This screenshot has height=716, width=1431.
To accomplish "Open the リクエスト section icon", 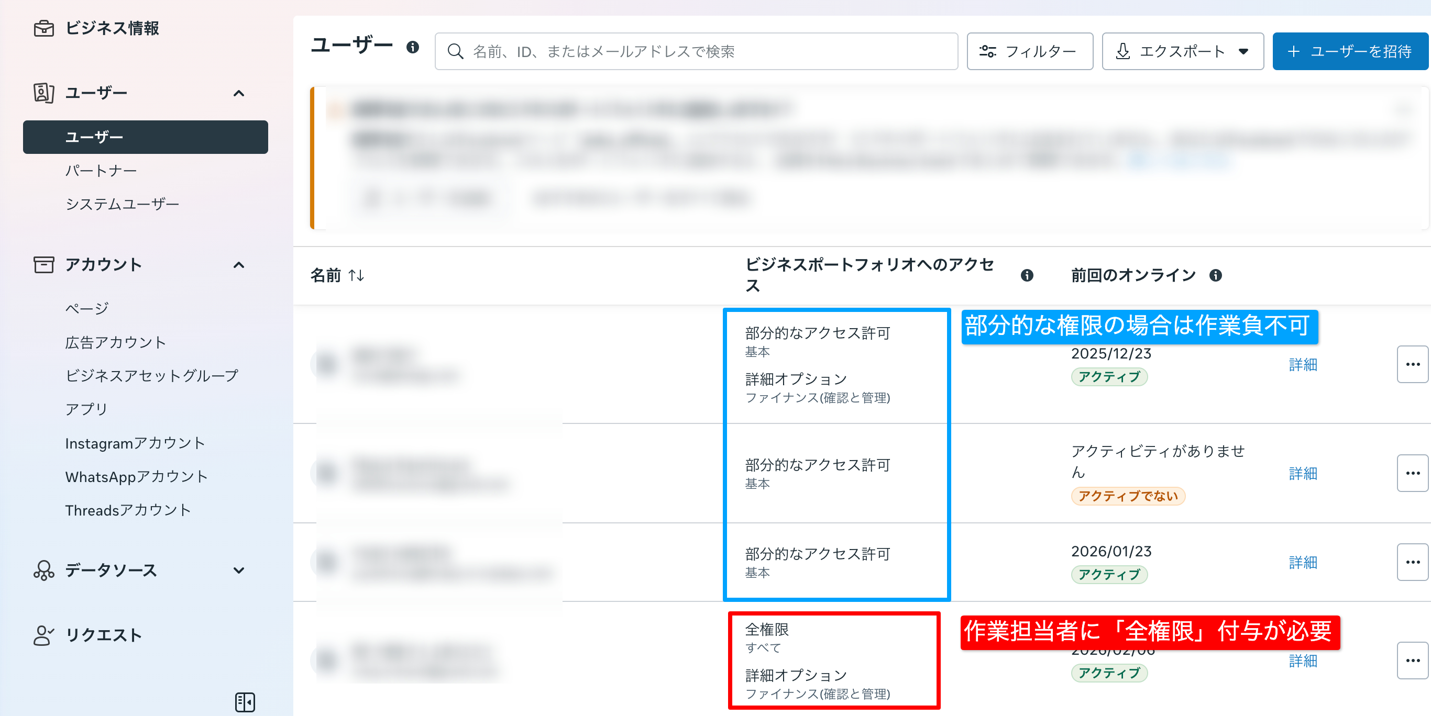I will (x=45, y=634).
